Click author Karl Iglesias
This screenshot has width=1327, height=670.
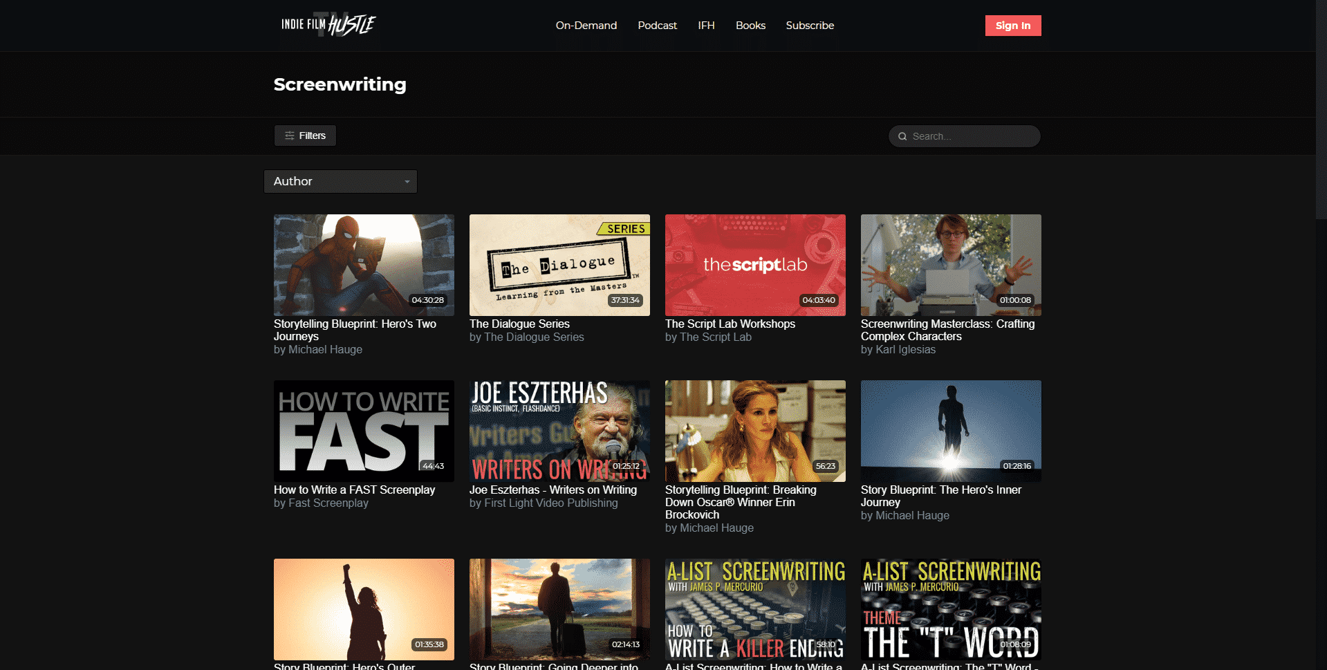pos(905,349)
